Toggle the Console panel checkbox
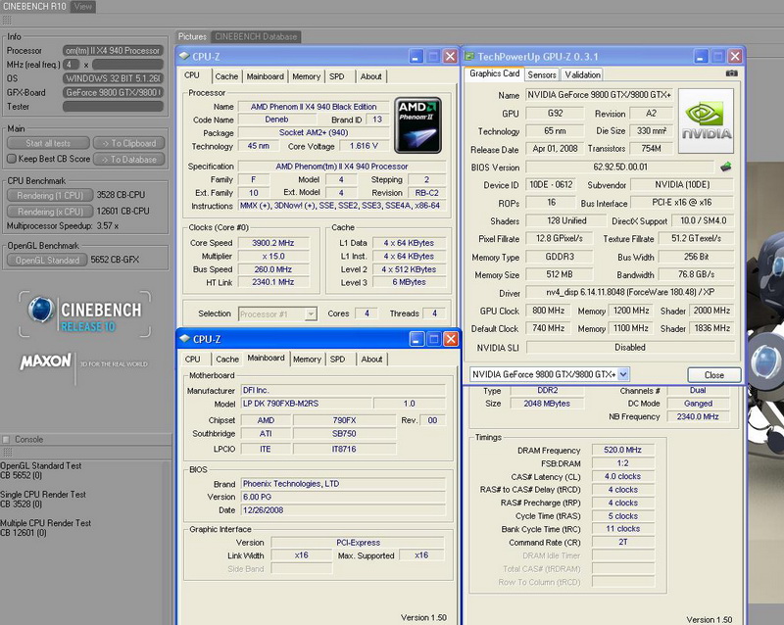Viewport: 784px width, 625px height. tap(7, 439)
